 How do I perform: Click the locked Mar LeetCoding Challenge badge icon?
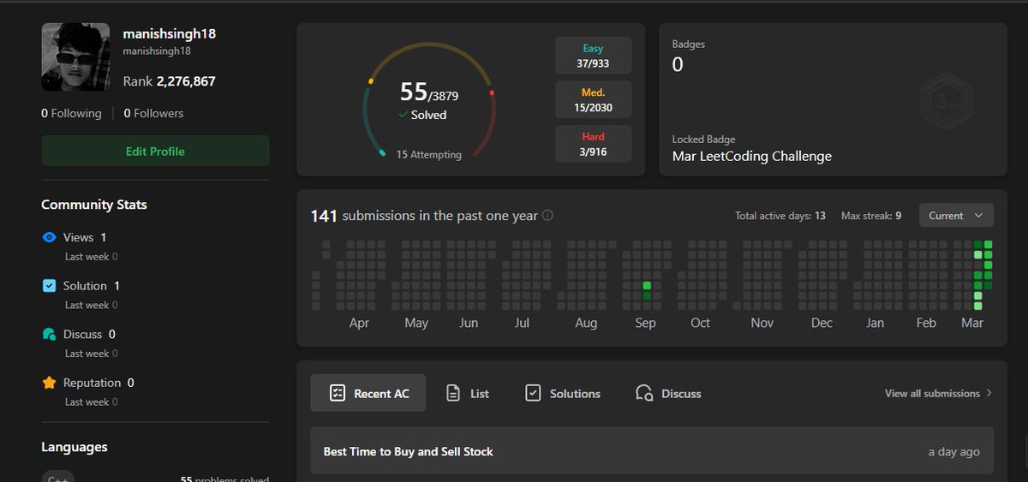point(946,101)
